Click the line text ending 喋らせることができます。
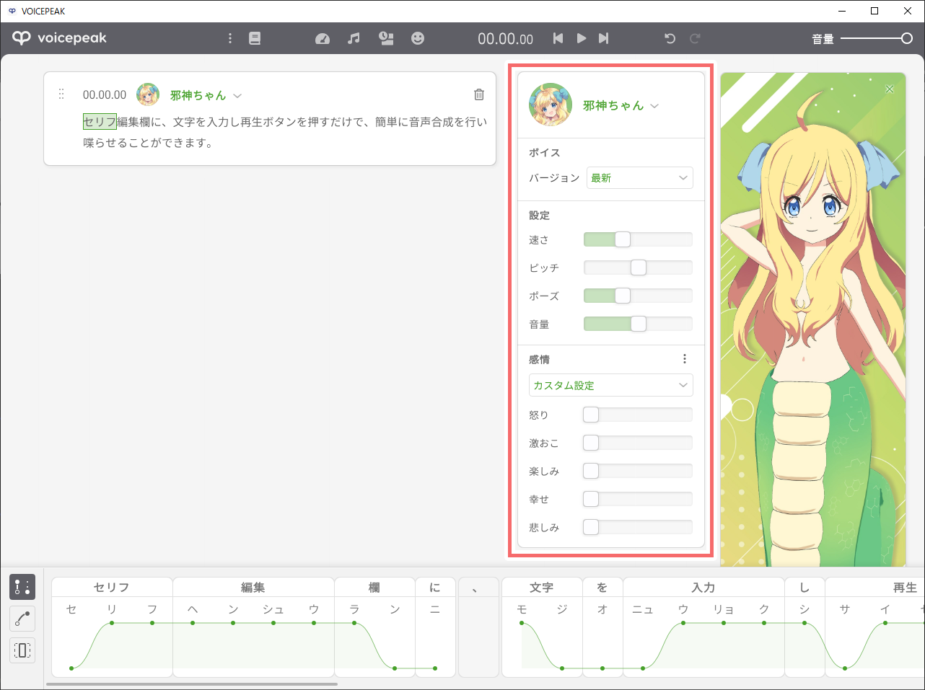Image resolution: width=925 pixels, height=690 pixels. tap(149, 143)
